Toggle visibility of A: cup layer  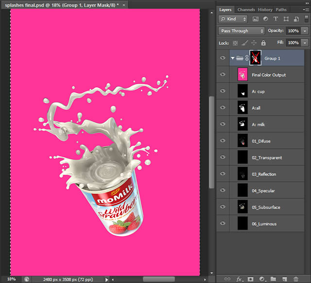click(223, 91)
